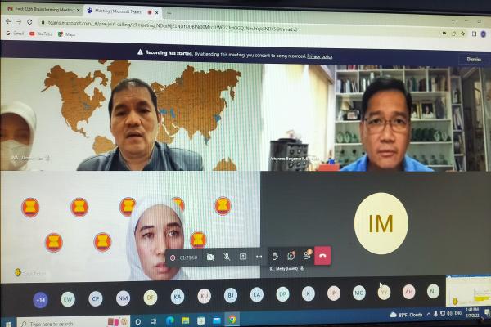Dismiss the recording notification banner
Image resolution: width=491 pixels, height=327 pixels.
click(474, 59)
